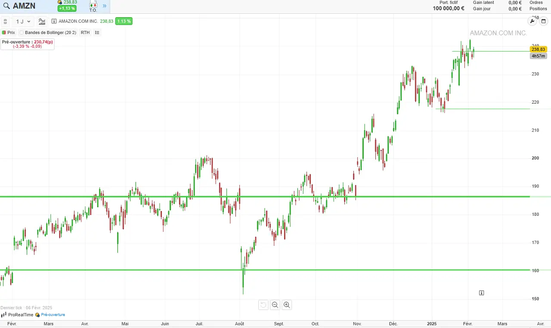Click the Ordres label
Screen dimensions: 551x328
(x=536, y=3)
